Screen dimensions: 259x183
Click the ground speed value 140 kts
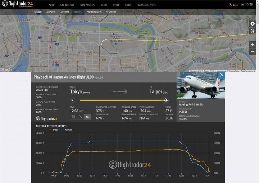(x=127, y=111)
